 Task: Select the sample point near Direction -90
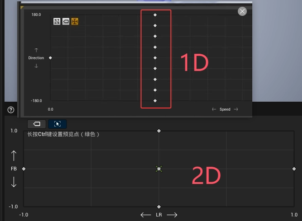click(x=155, y=79)
